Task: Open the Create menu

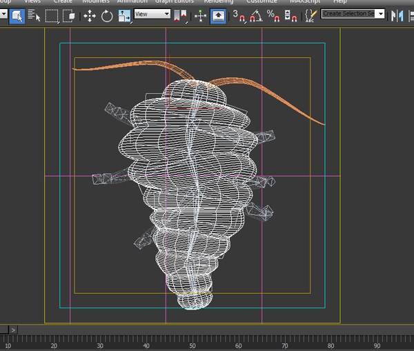Action: pos(63,1)
